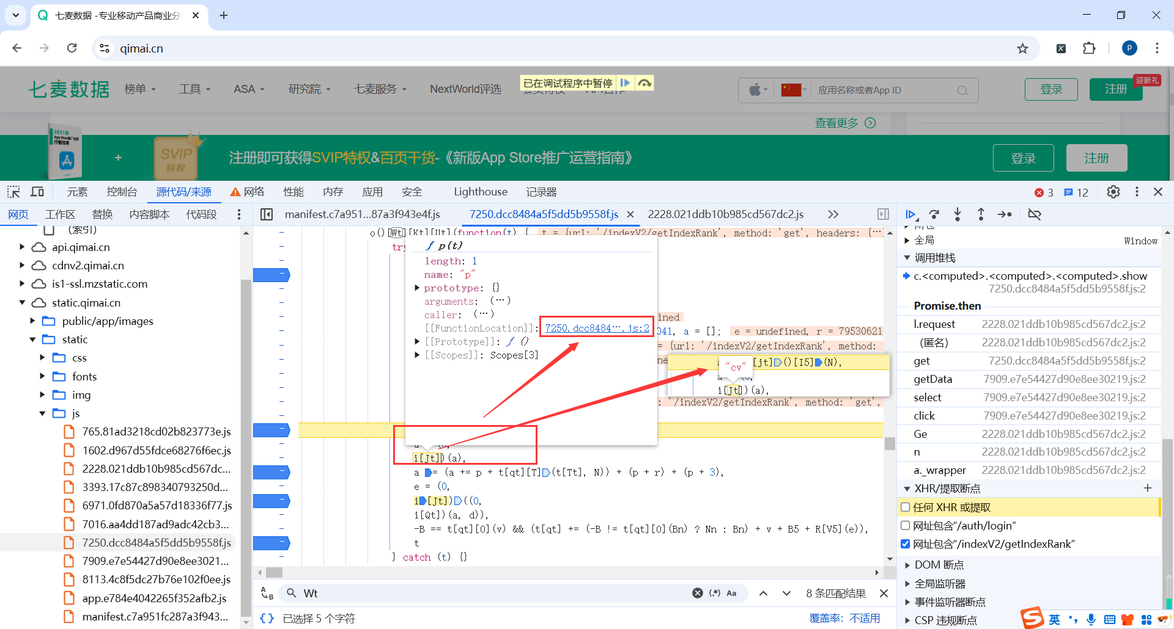Click the FunctionLocation link 7250.dcc8484.js:2

[x=596, y=328]
